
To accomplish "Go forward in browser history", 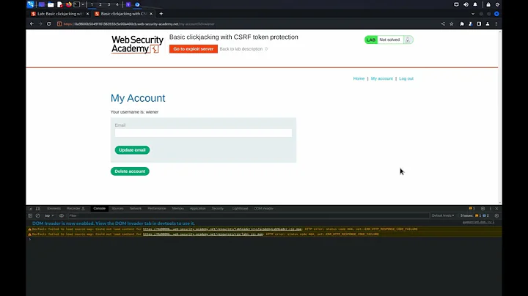I will coord(40,24).
